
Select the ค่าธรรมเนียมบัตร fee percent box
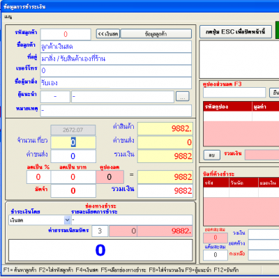(100, 231)
